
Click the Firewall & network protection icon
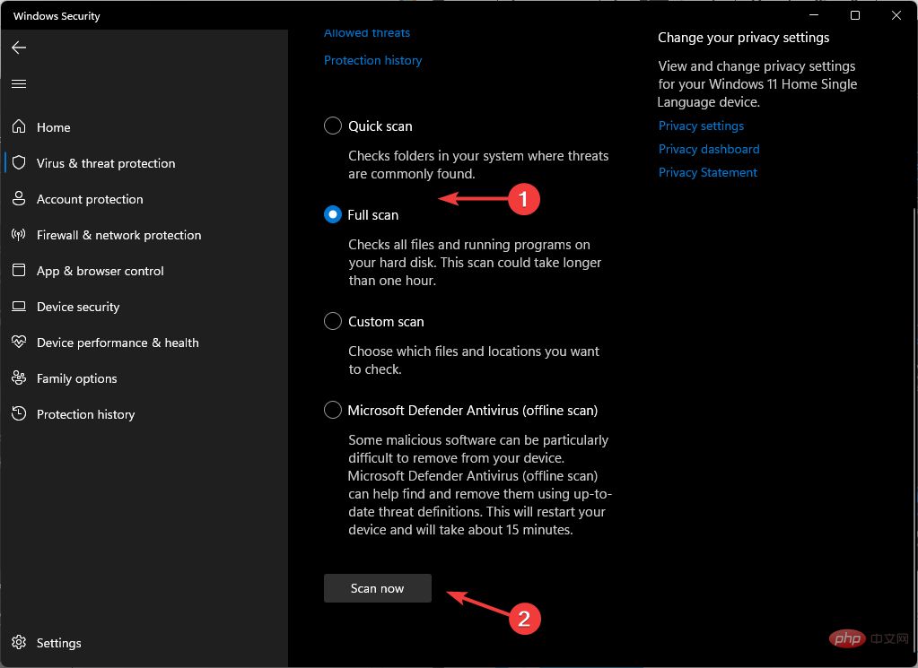point(19,235)
